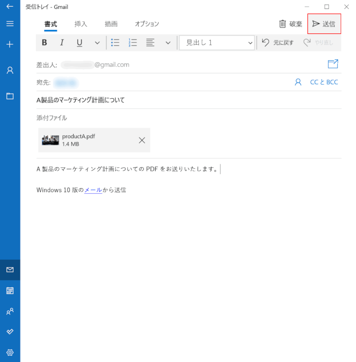The width and height of the screenshot is (356, 362).
Task: Undo with the 元に戻す button
Action: click(x=278, y=43)
